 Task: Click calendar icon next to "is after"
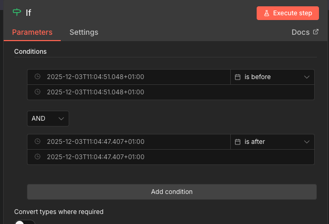coord(238,142)
